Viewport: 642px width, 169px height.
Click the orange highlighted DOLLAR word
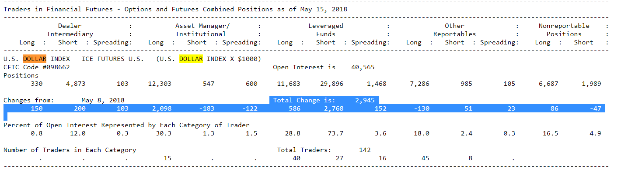pyautogui.click(x=35, y=59)
